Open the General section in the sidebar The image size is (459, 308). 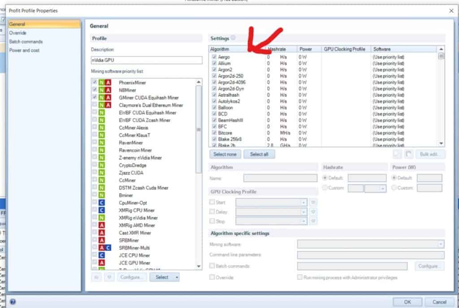44,24
